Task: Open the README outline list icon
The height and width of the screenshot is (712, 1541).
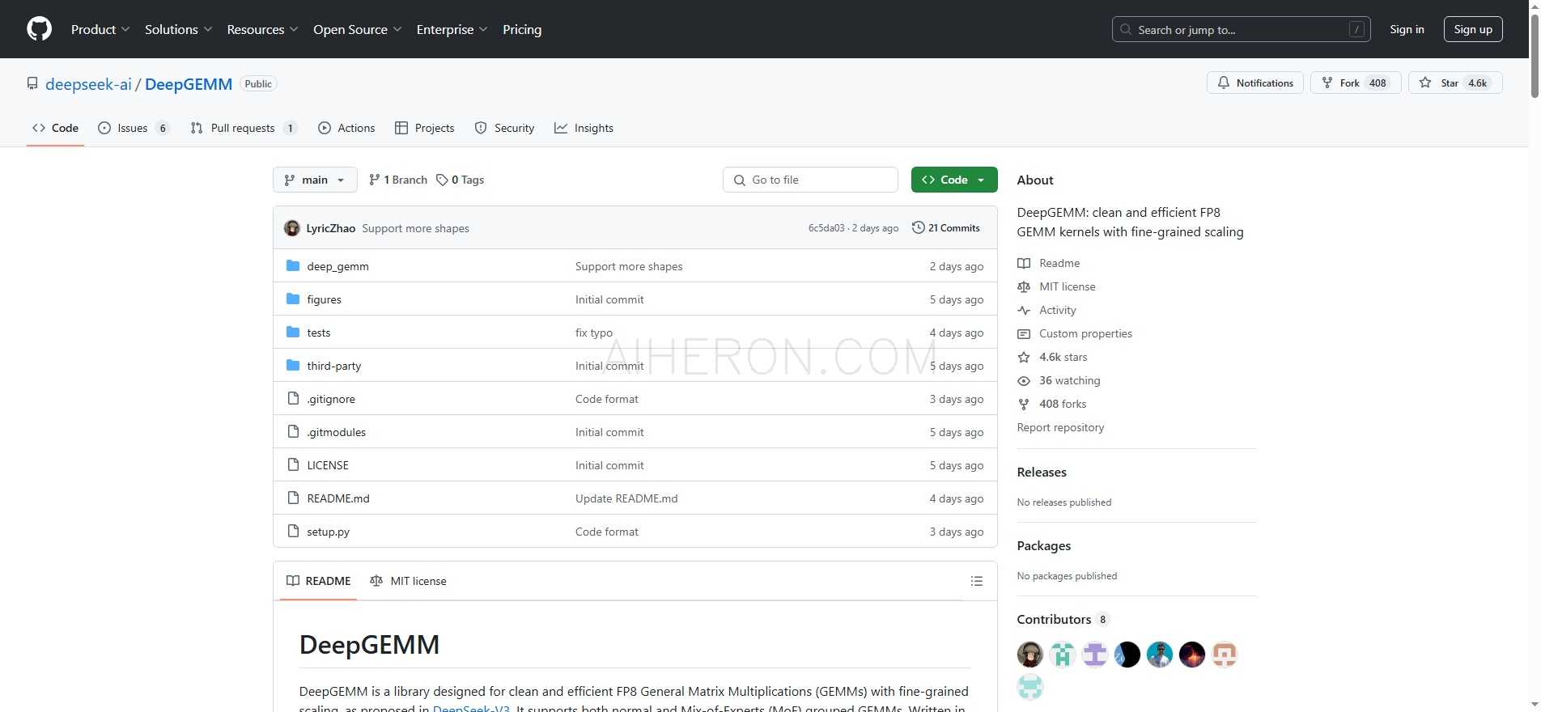Action: coord(976,581)
